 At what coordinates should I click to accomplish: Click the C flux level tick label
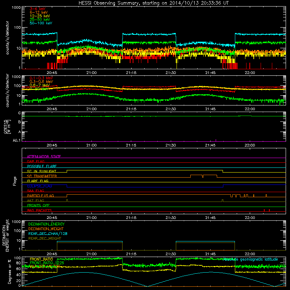pyautogui.click(x=20, y=113)
